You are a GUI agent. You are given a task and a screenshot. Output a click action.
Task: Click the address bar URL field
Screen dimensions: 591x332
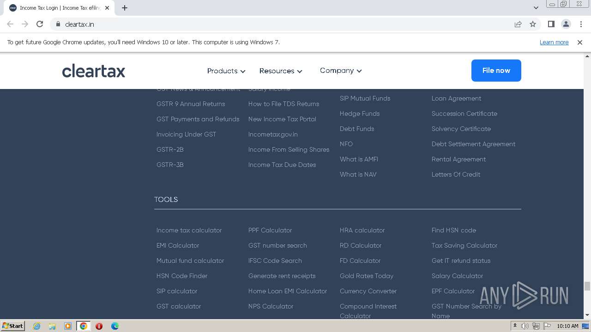point(286,24)
